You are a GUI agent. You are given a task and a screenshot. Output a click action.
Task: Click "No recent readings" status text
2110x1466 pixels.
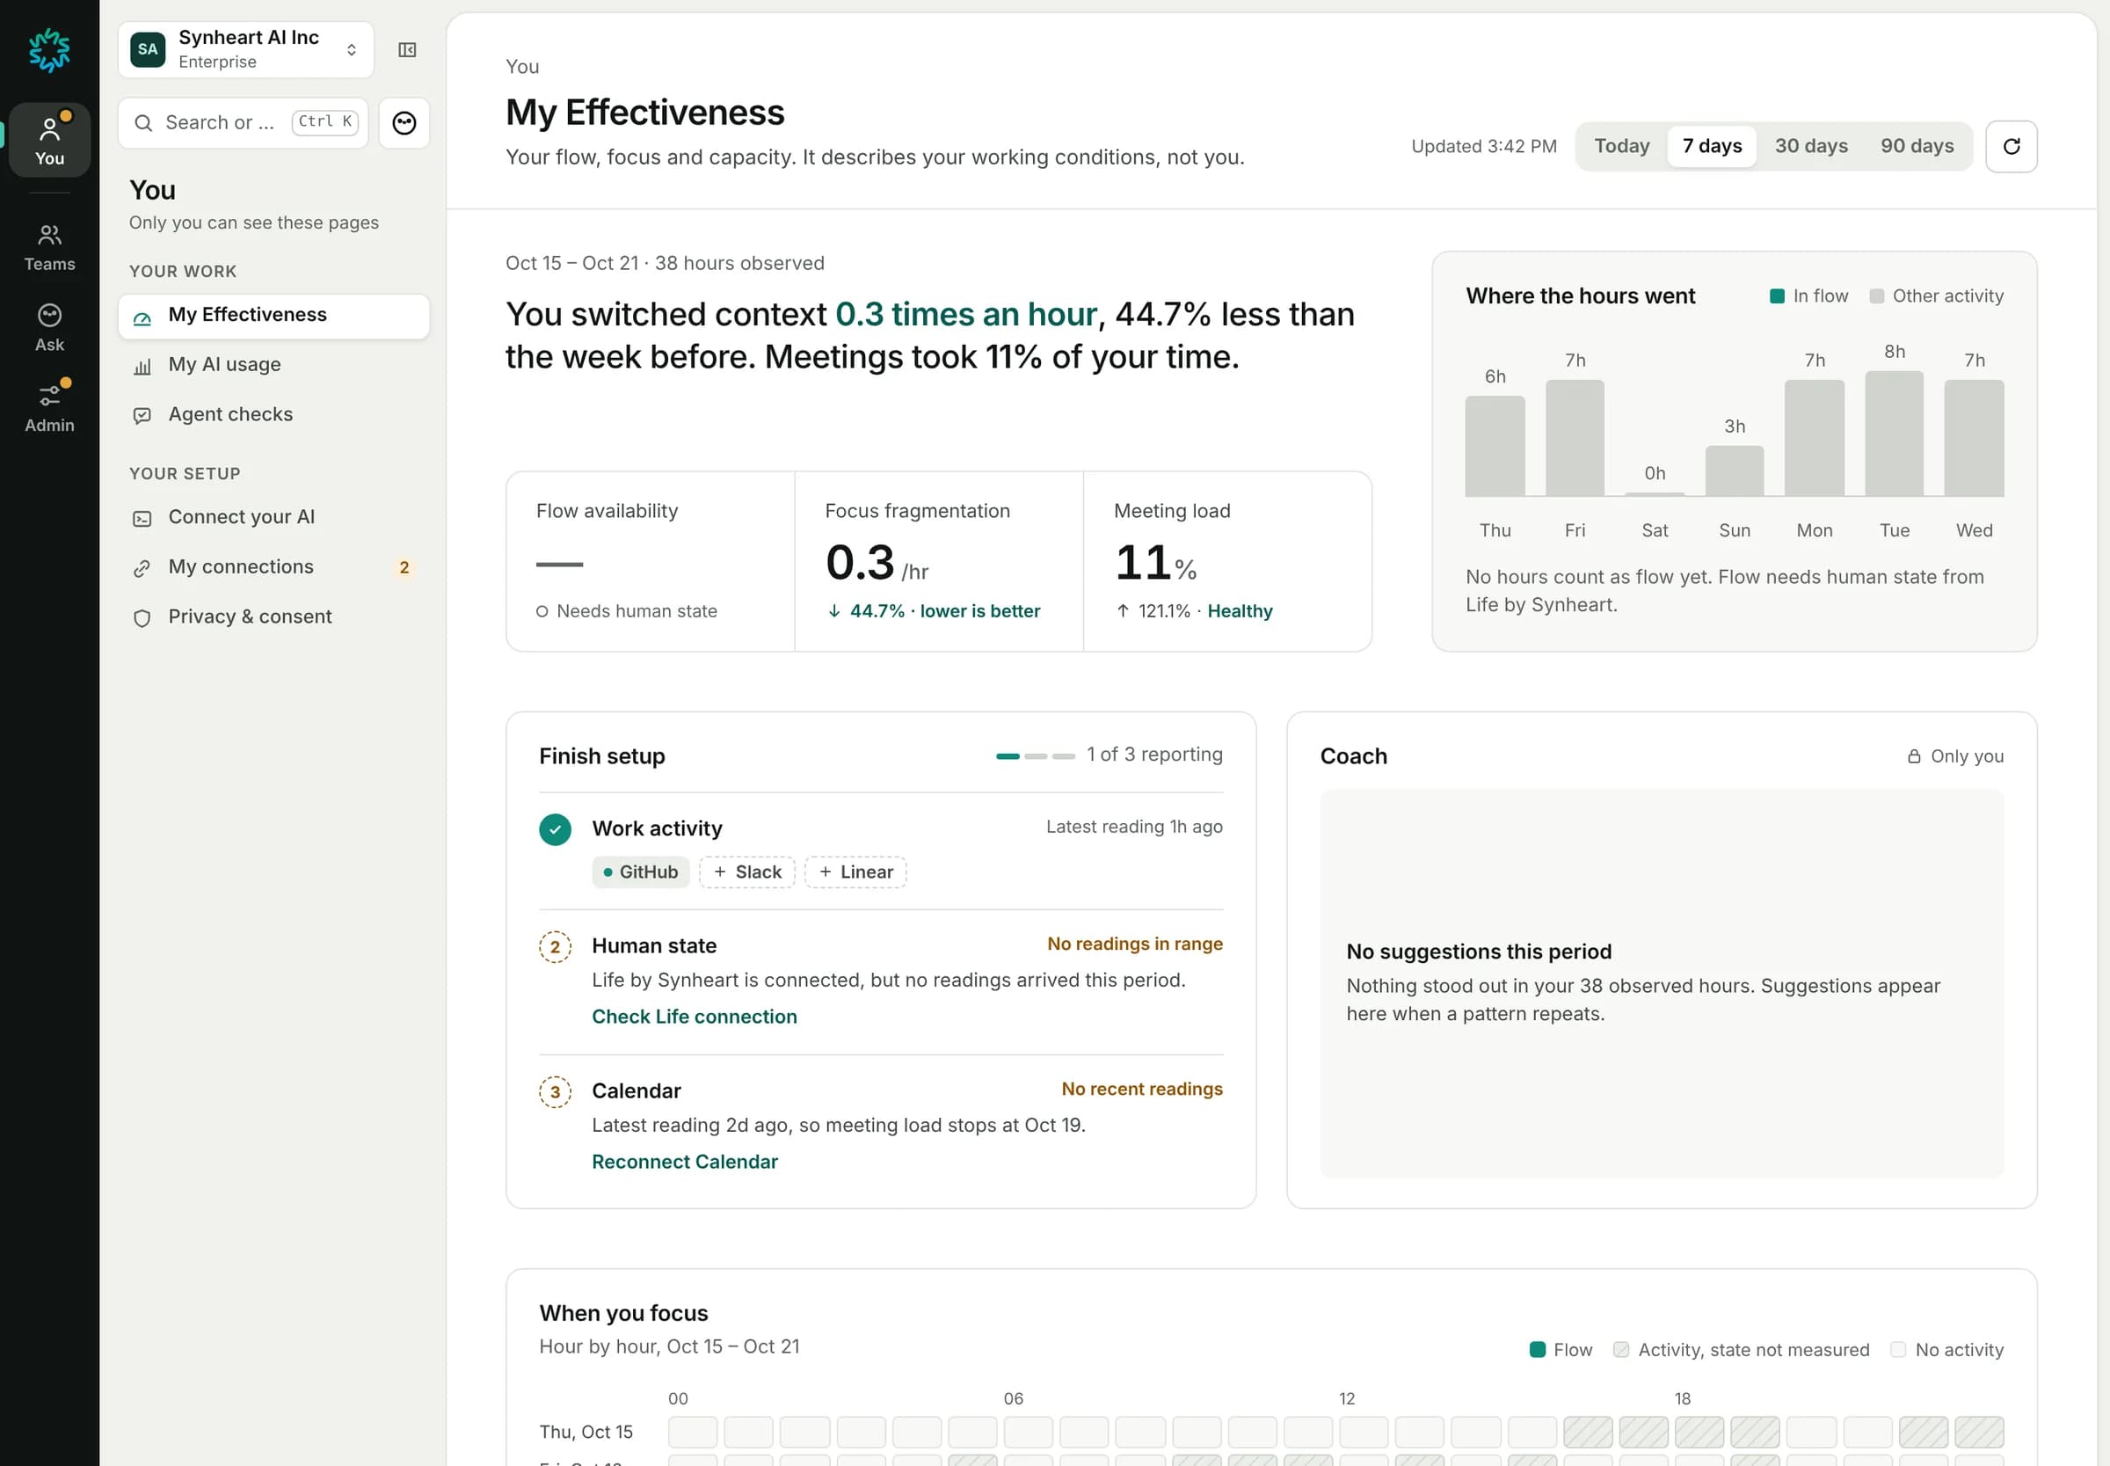[1141, 1090]
